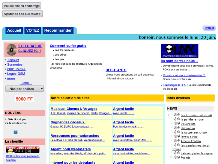Click the icon just left of 'chihuahua' title
218x164 pixels.
[178, 128]
